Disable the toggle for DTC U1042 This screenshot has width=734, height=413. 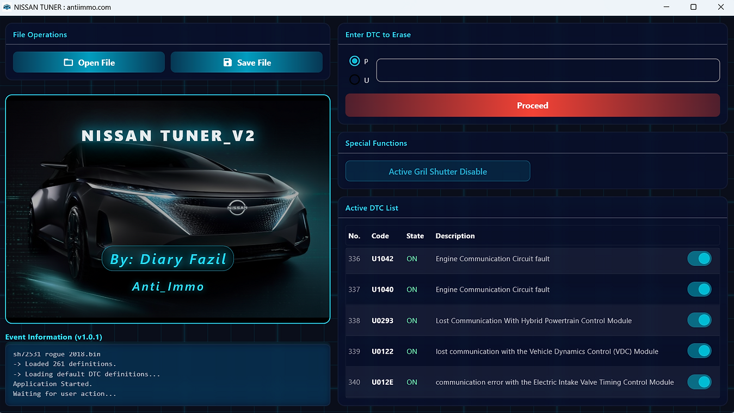click(x=699, y=258)
